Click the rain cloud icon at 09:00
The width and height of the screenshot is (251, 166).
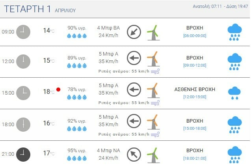pos(234,32)
